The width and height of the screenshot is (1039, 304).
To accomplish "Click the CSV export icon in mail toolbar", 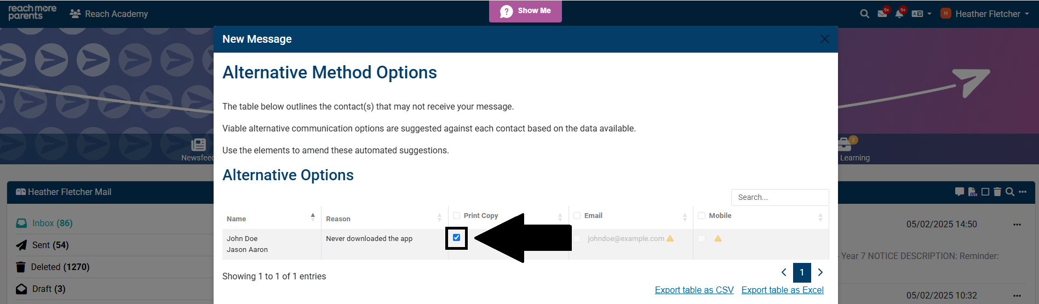I will tap(973, 192).
